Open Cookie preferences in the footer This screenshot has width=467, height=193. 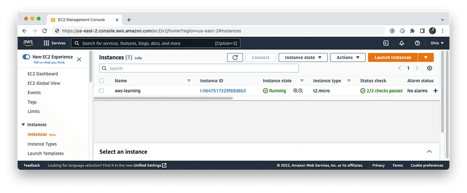point(427,165)
